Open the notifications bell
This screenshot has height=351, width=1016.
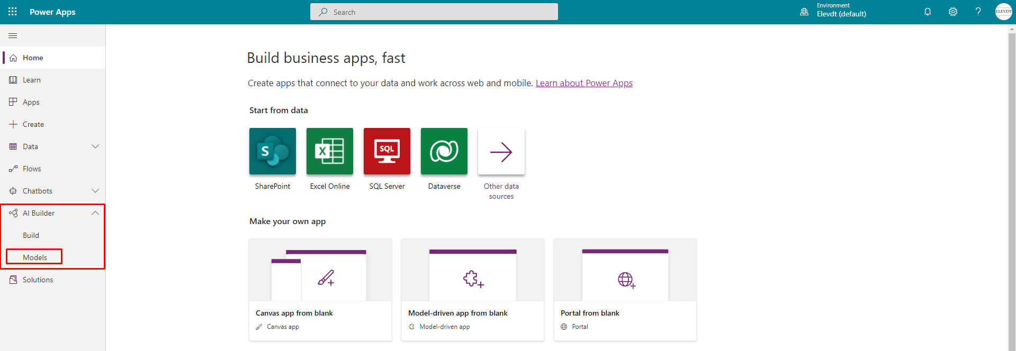pyautogui.click(x=928, y=12)
